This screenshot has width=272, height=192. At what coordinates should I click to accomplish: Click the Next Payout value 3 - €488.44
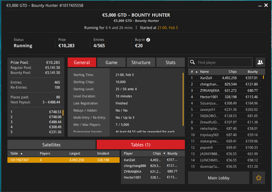point(51,102)
